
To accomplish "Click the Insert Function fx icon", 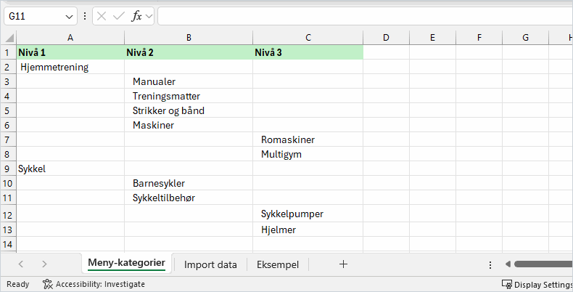I will coord(136,16).
